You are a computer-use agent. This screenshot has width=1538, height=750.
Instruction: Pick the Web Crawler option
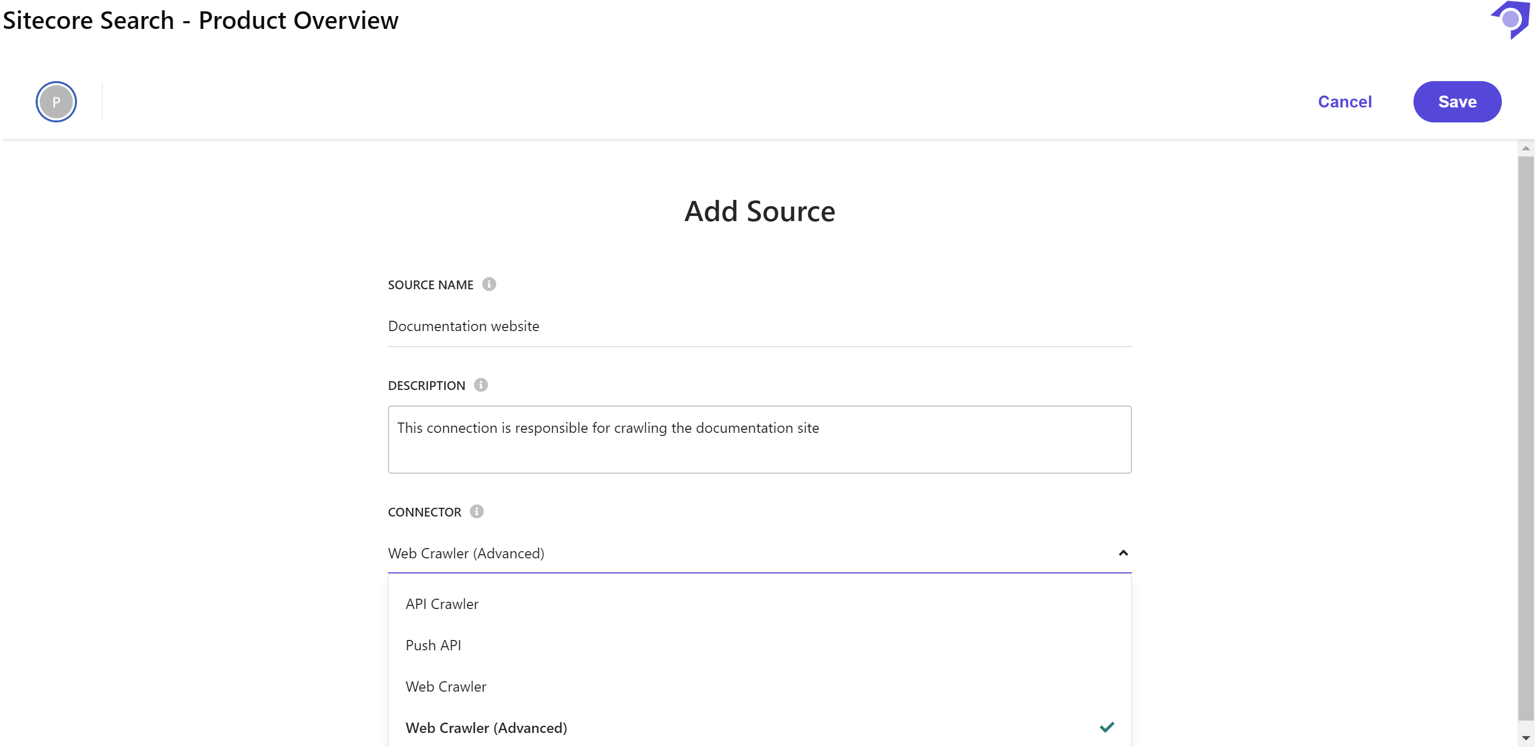coord(446,686)
